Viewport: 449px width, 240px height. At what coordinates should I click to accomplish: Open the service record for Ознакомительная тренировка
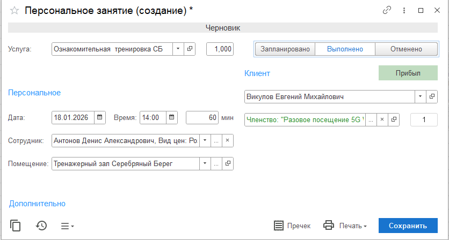pyautogui.click(x=190, y=49)
